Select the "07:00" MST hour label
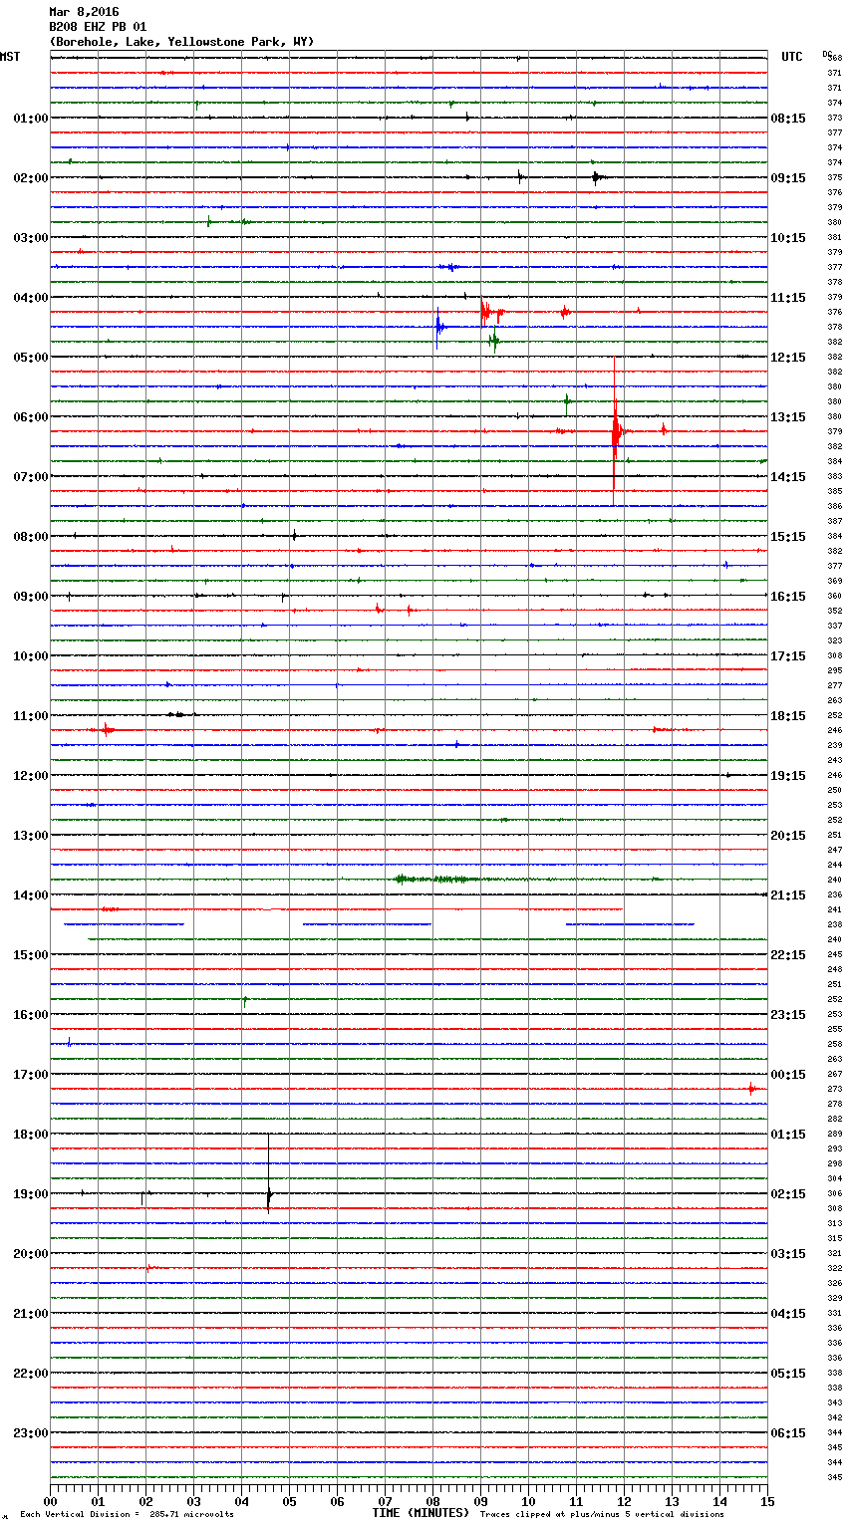 pos(30,477)
